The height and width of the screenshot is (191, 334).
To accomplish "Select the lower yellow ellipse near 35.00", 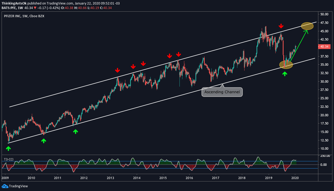I will point(286,65).
